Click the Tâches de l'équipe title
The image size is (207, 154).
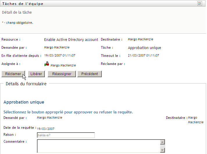tap(23, 4)
